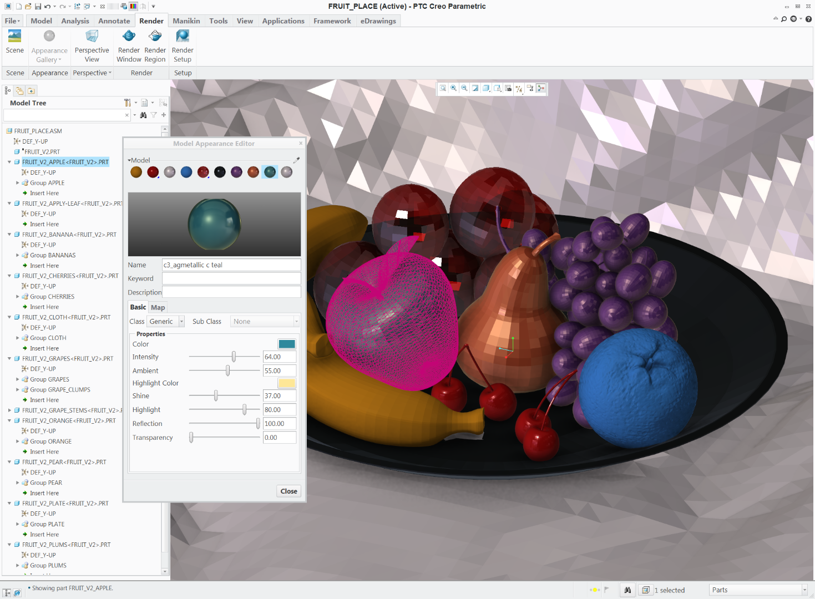Viewport: 815px width, 599px height.
Task: Click the binoculars find icon in Model Tree
Action: (144, 115)
